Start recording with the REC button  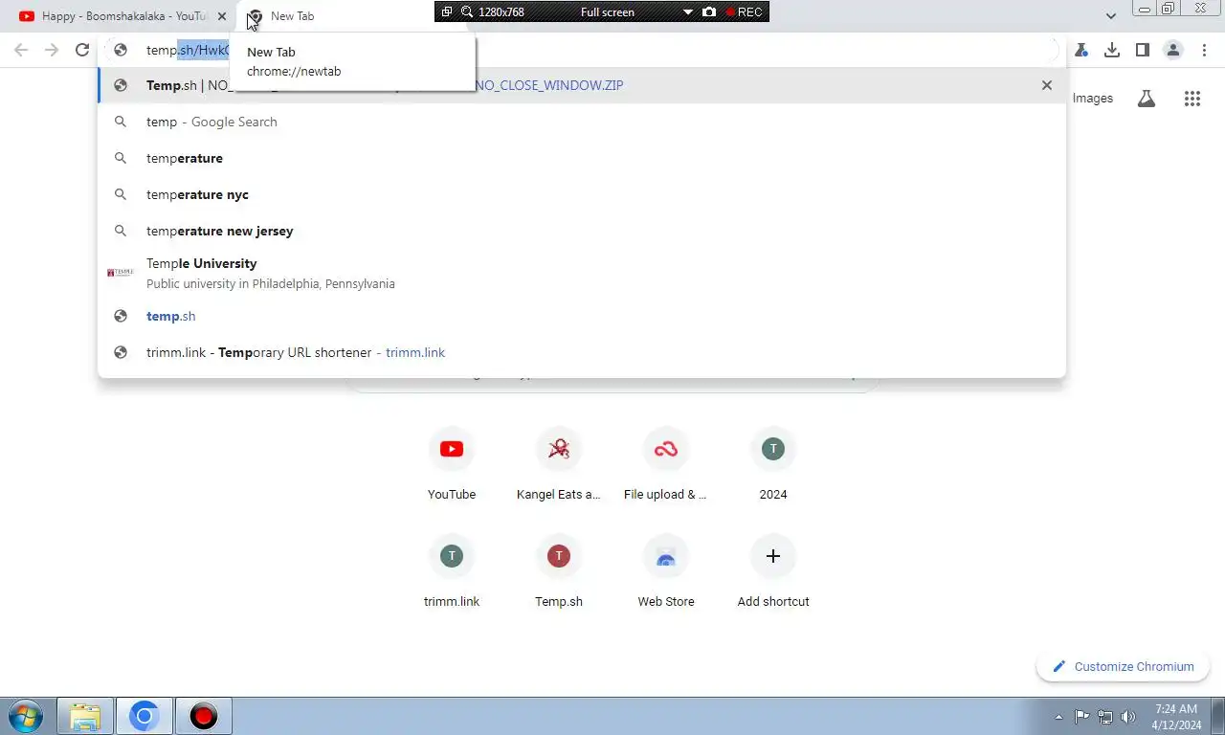(745, 12)
